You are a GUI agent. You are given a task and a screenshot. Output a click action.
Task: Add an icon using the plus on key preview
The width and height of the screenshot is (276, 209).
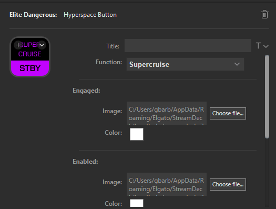click(x=18, y=45)
